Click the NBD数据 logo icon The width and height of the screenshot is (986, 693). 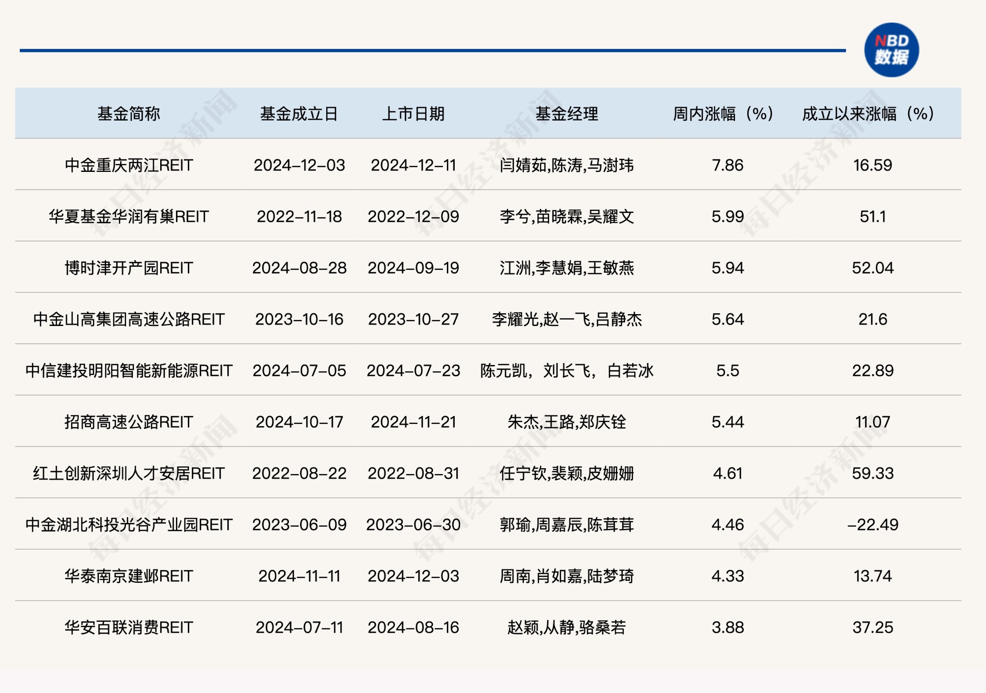point(891,50)
